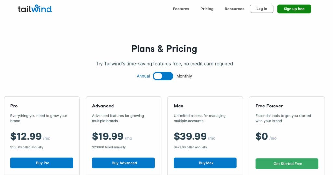Screen dimensions: 333x175
Task: Select the Free Forever plan title
Action: (x=269, y=106)
